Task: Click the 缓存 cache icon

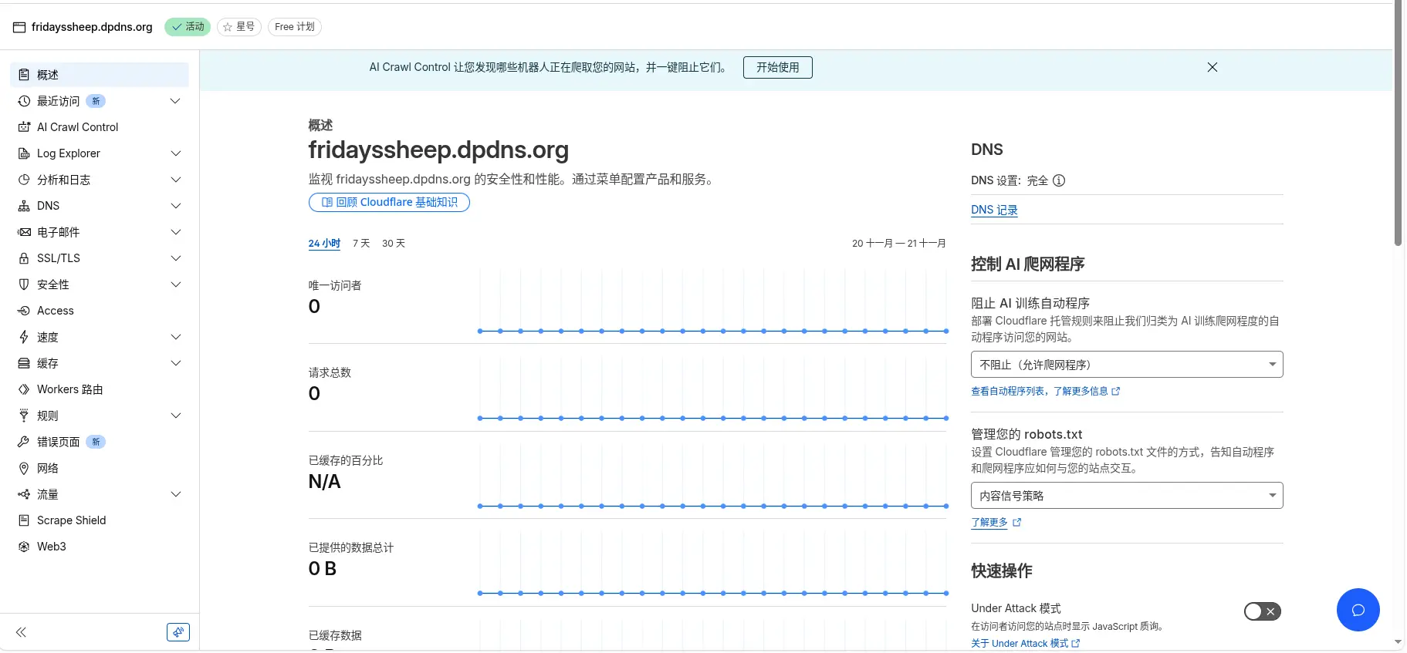Action: [x=24, y=363]
